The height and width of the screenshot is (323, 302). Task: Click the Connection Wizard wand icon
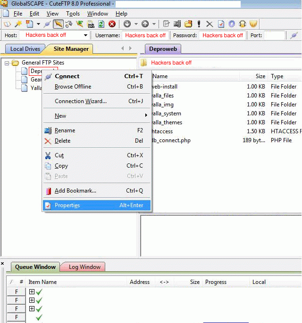pyautogui.click(x=18, y=24)
